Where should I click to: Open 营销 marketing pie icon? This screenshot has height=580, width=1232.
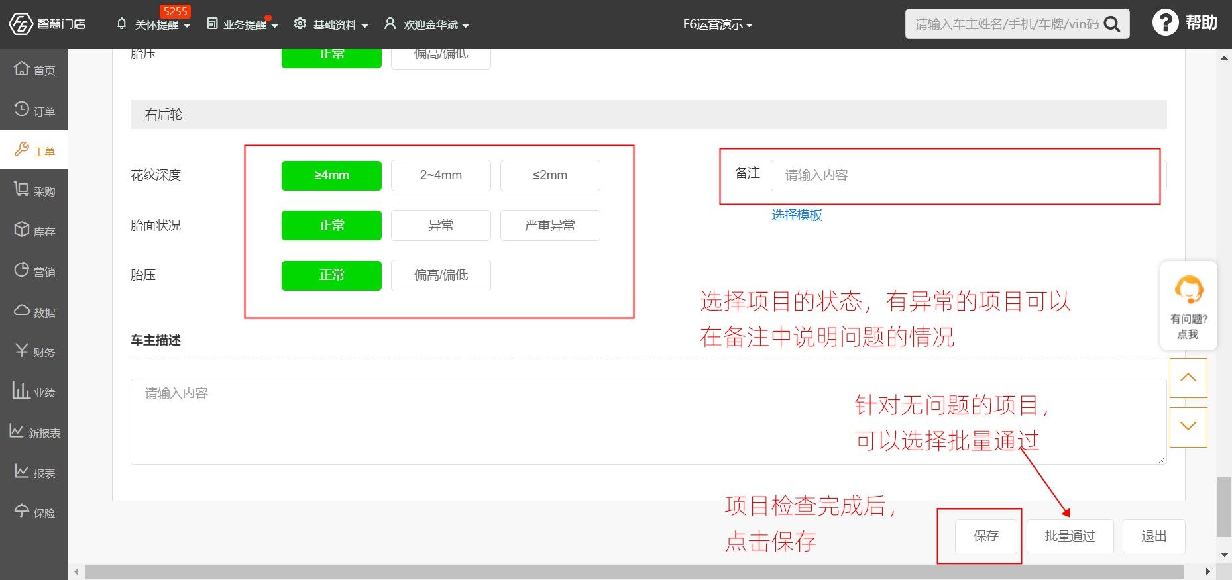coord(22,269)
